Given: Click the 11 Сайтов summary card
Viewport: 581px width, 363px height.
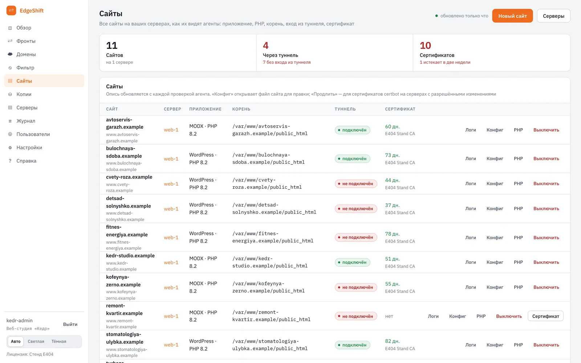Looking at the screenshot, I should tap(178, 53).
